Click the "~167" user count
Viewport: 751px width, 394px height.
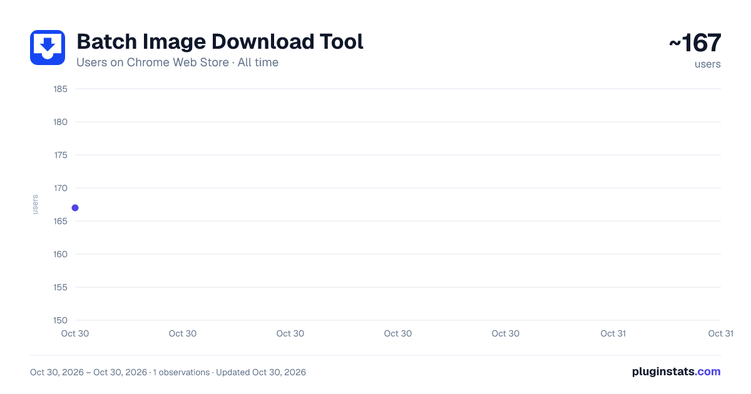(695, 43)
